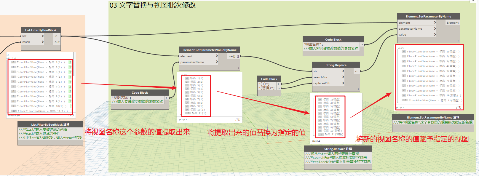
Task: Select the List.FilterByBoolMask 注释 note
Action: coord(50,133)
